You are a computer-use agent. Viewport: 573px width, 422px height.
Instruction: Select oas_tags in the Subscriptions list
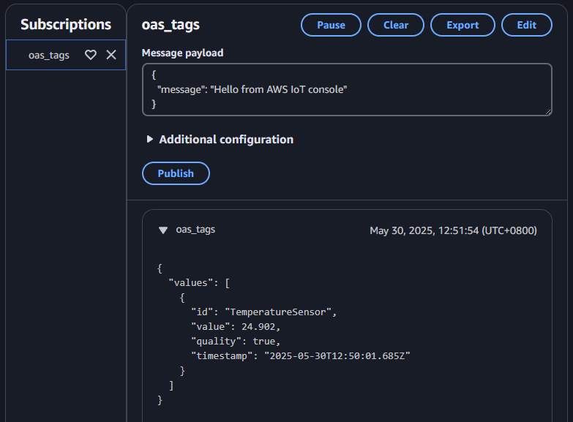48,55
